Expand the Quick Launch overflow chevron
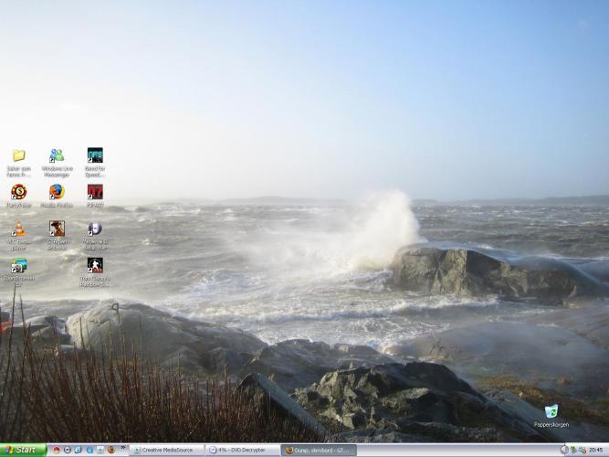609x457 pixels. pos(123,449)
